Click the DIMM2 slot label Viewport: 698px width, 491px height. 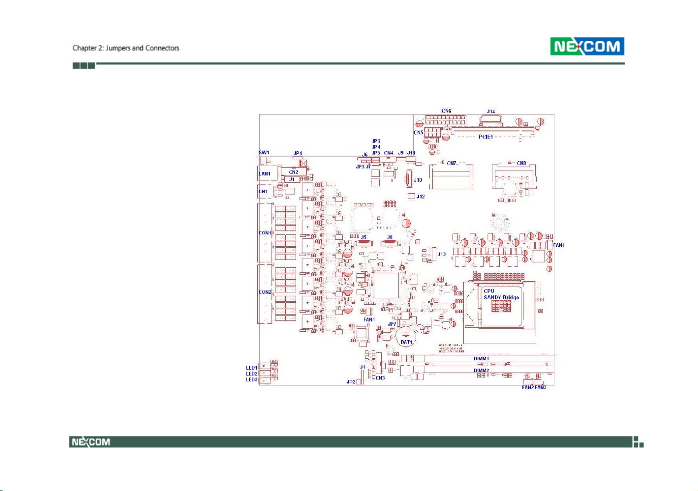(x=481, y=371)
